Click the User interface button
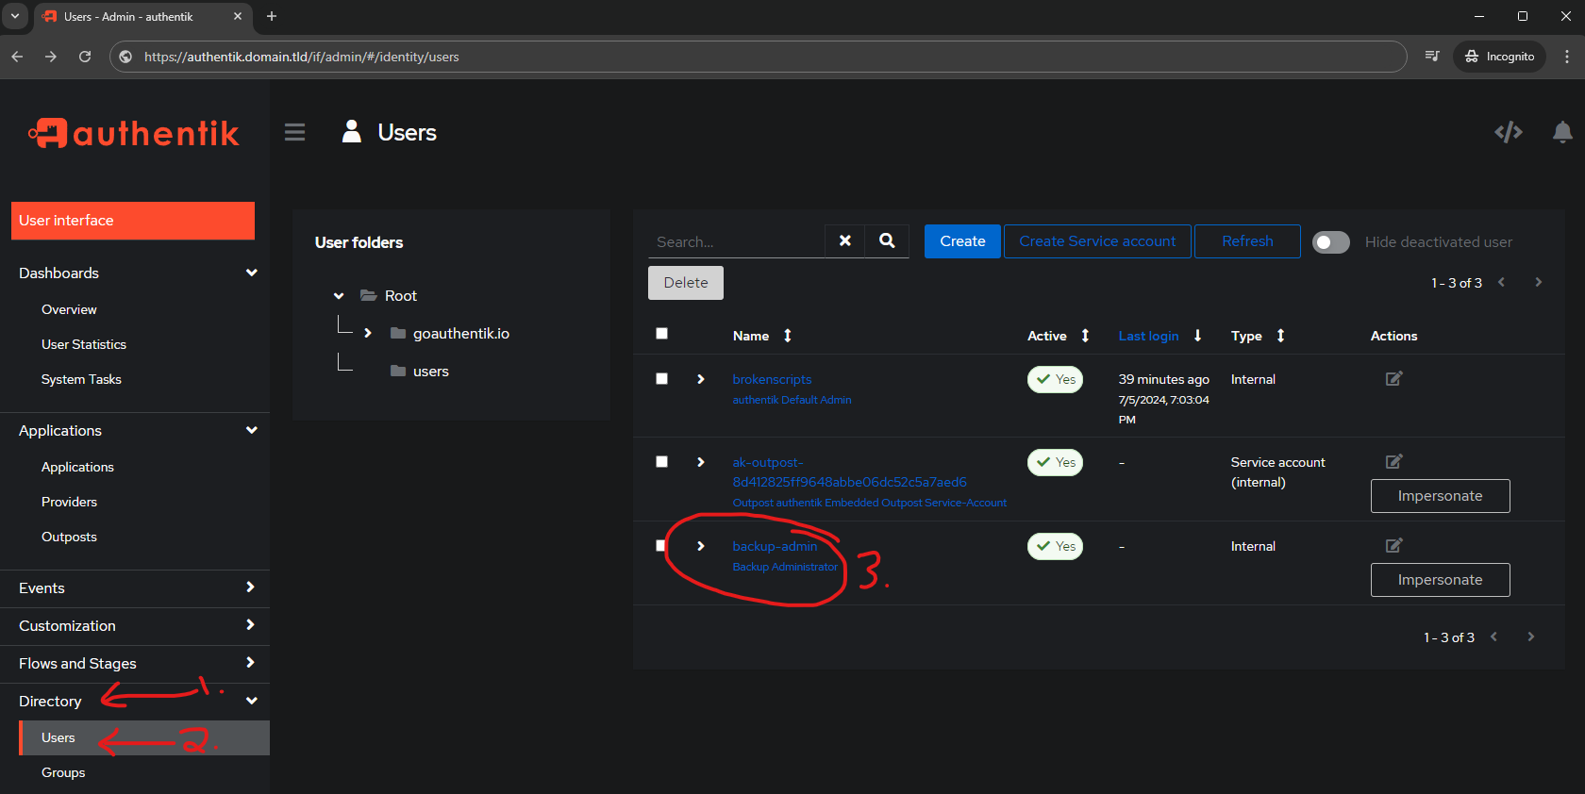The image size is (1585, 794). 133,221
